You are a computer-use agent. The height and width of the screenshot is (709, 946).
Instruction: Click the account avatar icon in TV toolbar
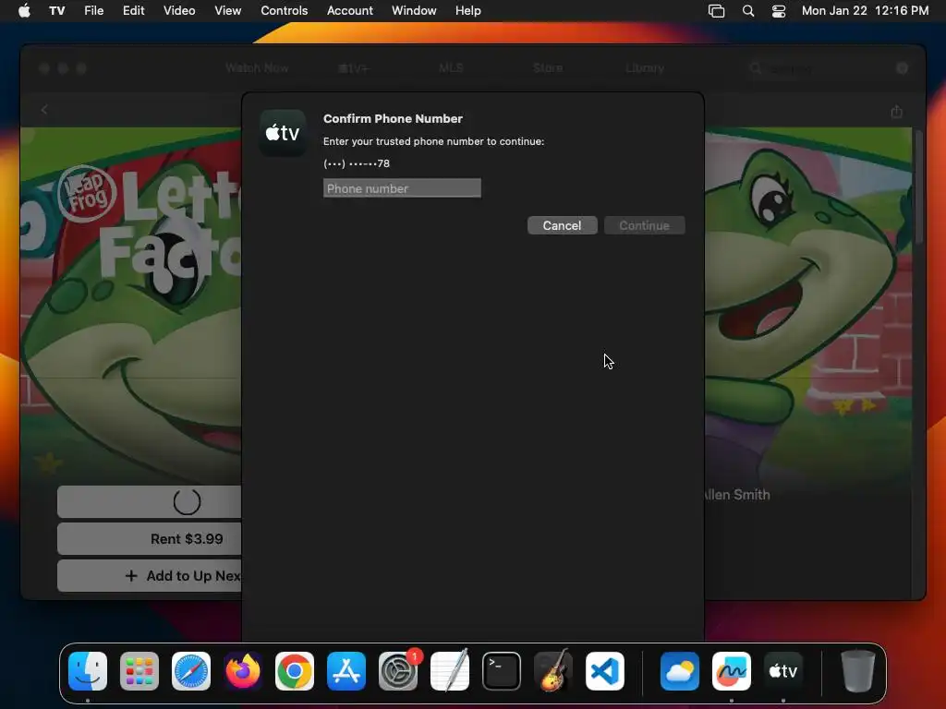tap(902, 68)
